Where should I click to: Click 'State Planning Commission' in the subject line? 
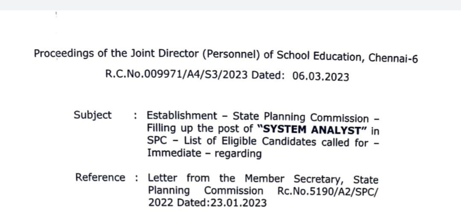coord(301,117)
